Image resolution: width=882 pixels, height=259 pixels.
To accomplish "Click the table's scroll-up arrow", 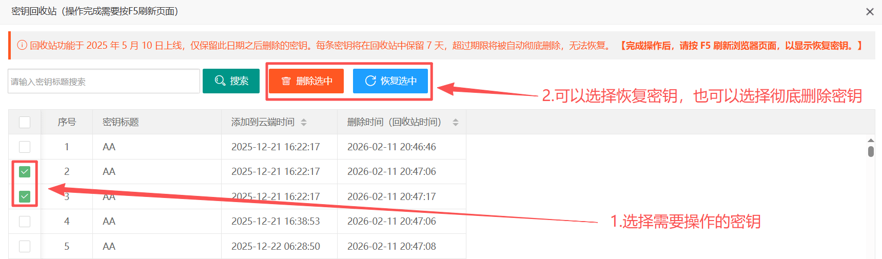I will (x=871, y=141).
